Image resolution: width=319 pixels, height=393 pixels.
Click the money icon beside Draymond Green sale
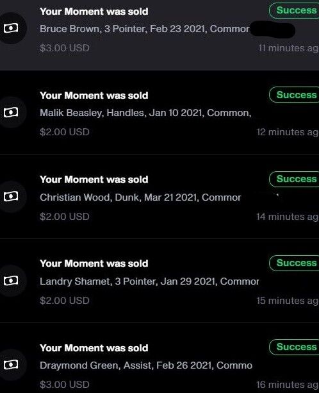click(x=11, y=364)
